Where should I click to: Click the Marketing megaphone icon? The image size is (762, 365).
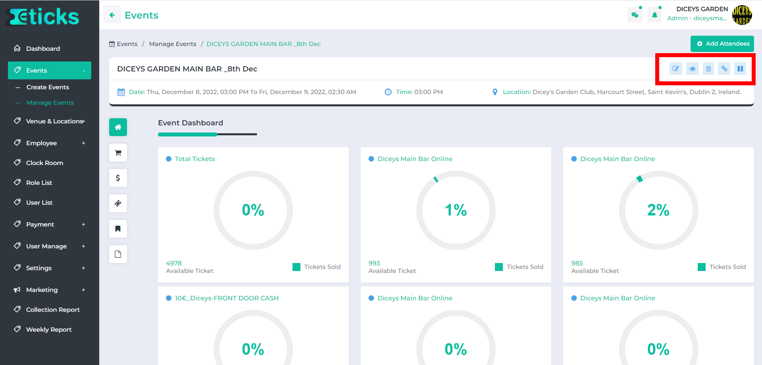17,290
